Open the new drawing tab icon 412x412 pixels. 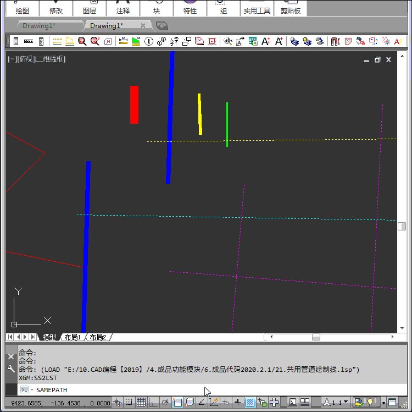[162, 25]
